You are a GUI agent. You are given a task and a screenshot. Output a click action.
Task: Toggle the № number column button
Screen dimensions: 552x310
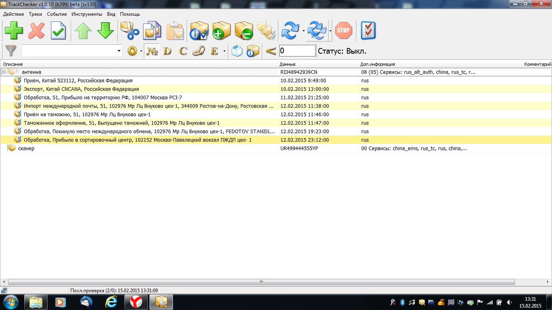152,51
